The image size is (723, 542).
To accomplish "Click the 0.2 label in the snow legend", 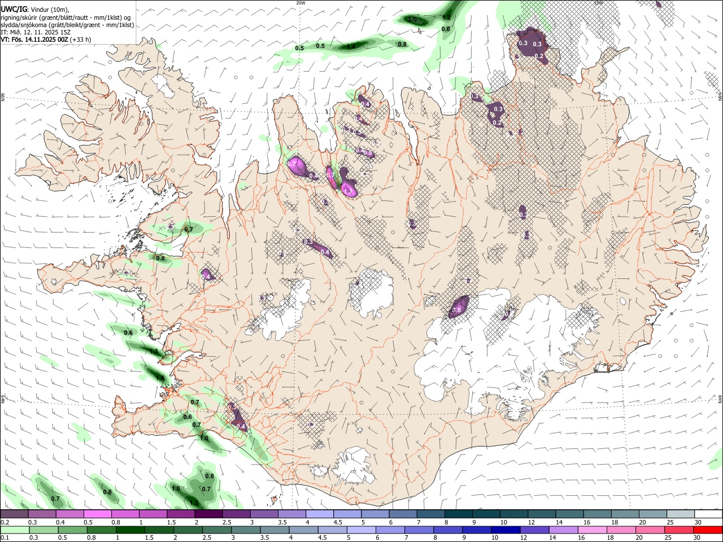I will 5,522.
